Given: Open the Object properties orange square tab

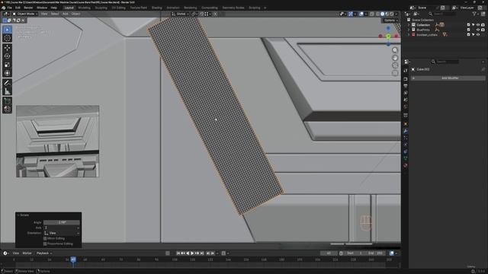Looking at the screenshot, I should coord(406,124).
